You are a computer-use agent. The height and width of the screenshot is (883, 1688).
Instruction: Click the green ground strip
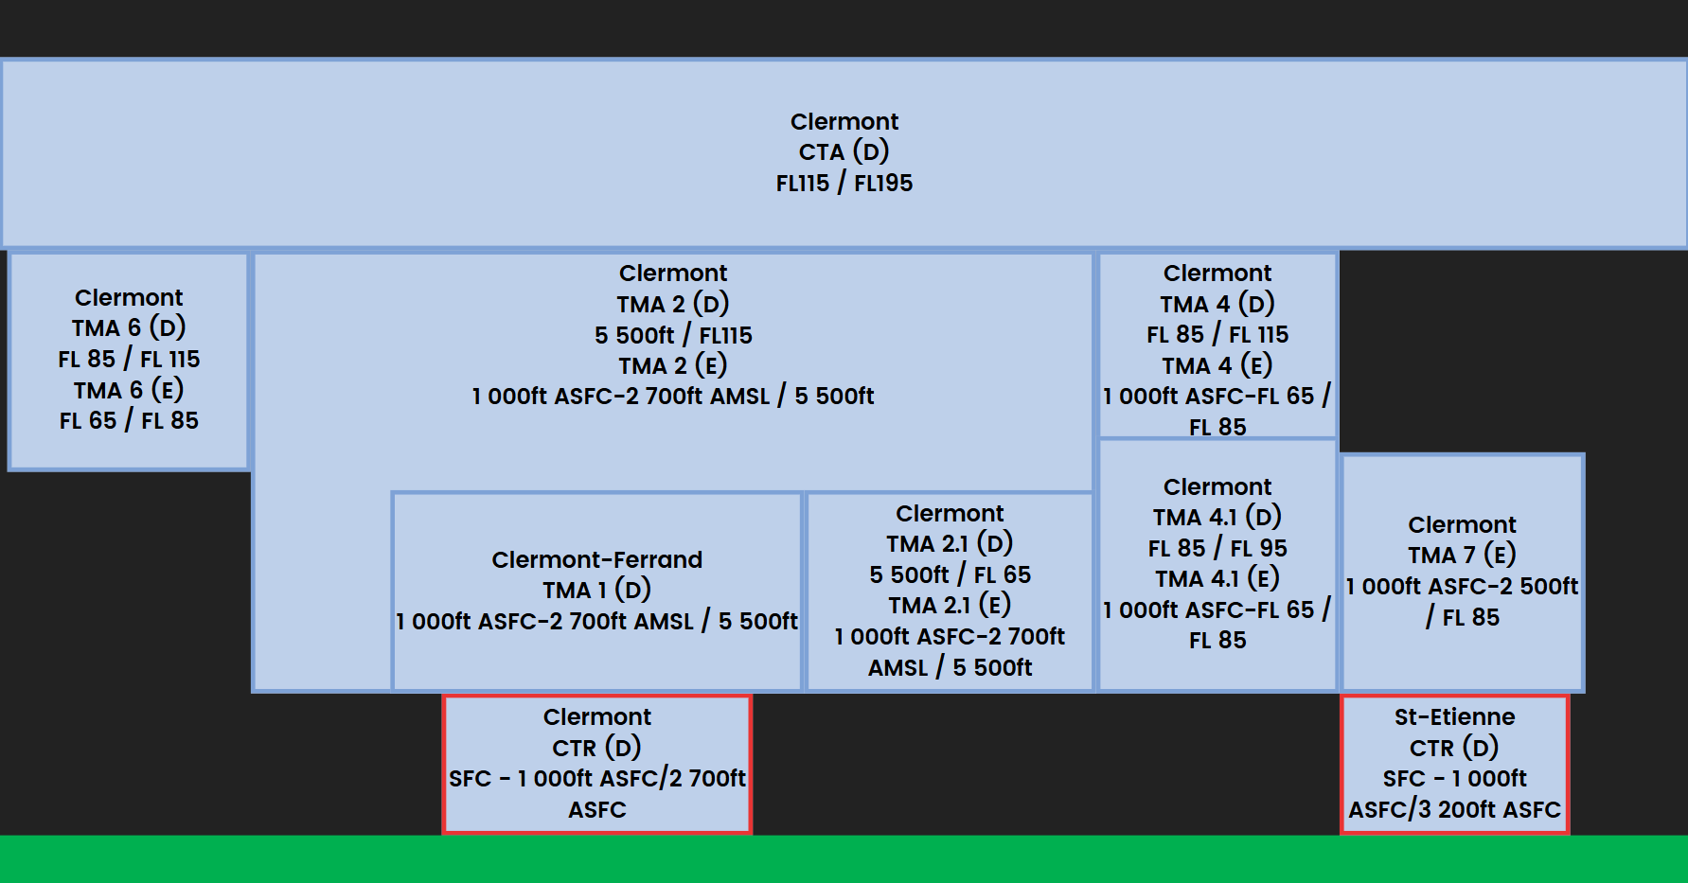[x=844, y=858]
